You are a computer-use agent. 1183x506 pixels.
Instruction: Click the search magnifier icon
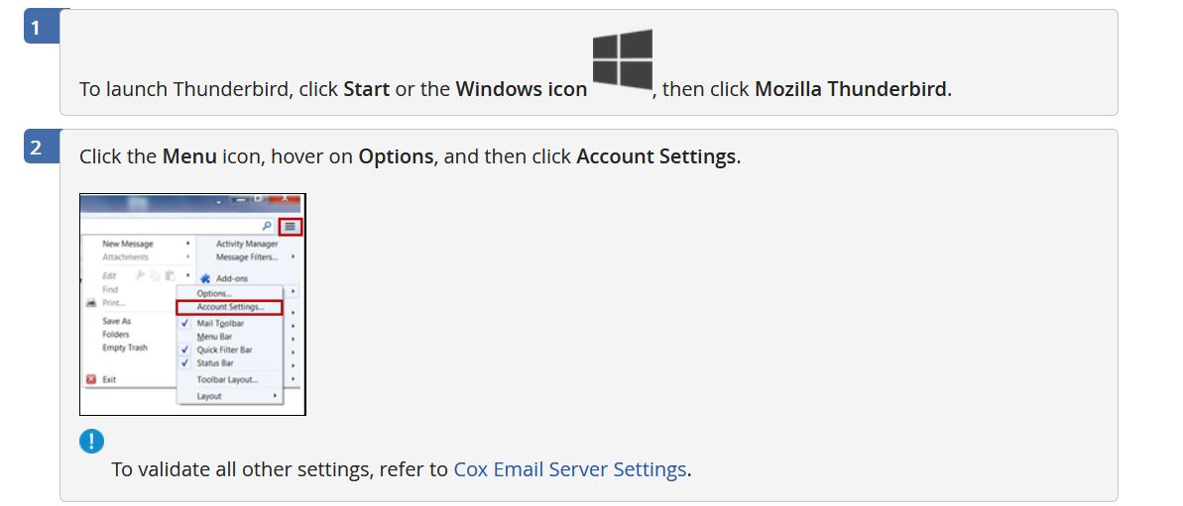click(x=267, y=226)
